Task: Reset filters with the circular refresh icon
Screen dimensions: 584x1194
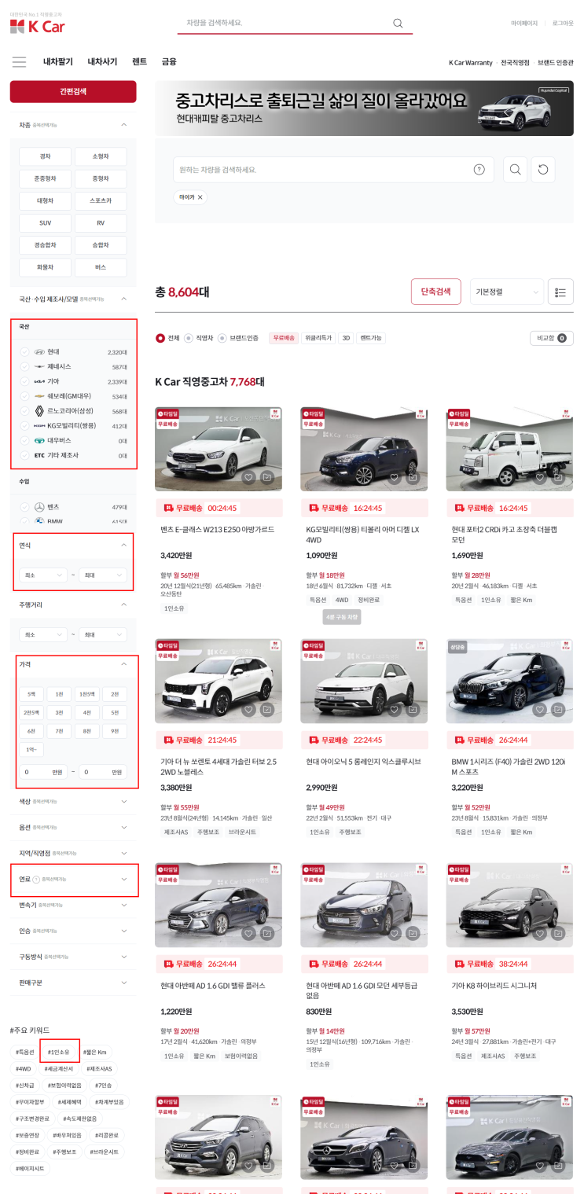Action: pos(543,170)
